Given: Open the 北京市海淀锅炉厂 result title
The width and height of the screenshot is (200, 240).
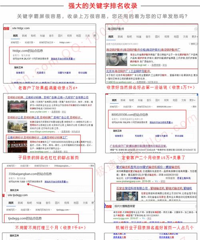Looking at the screenshot, I should coord(128,71).
